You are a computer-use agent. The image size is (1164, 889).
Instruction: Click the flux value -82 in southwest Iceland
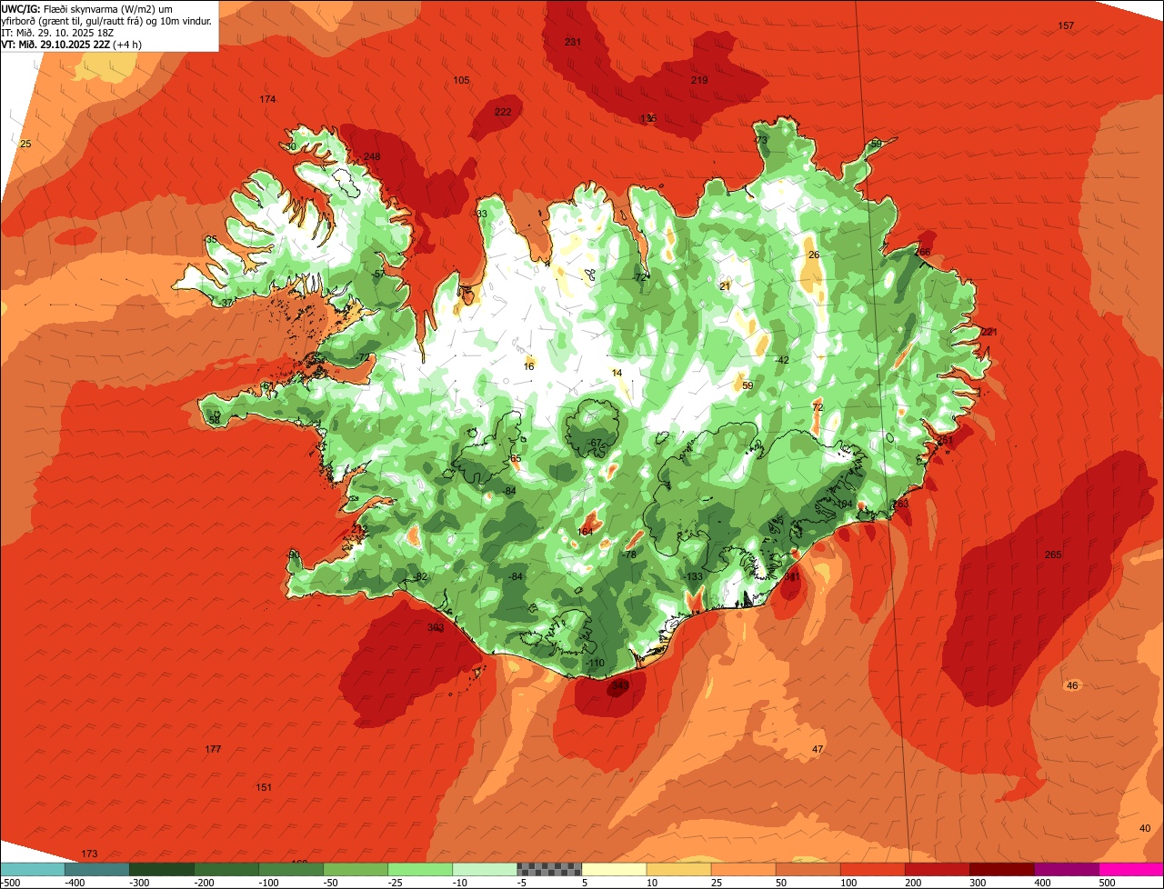point(419,576)
